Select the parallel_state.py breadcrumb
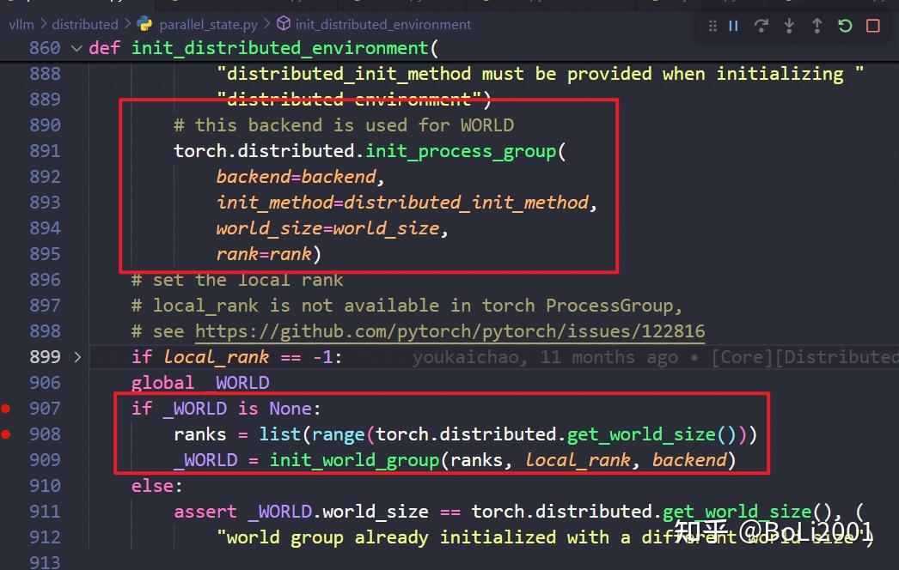This screenshot has height=570, width=899. [208, 25]
